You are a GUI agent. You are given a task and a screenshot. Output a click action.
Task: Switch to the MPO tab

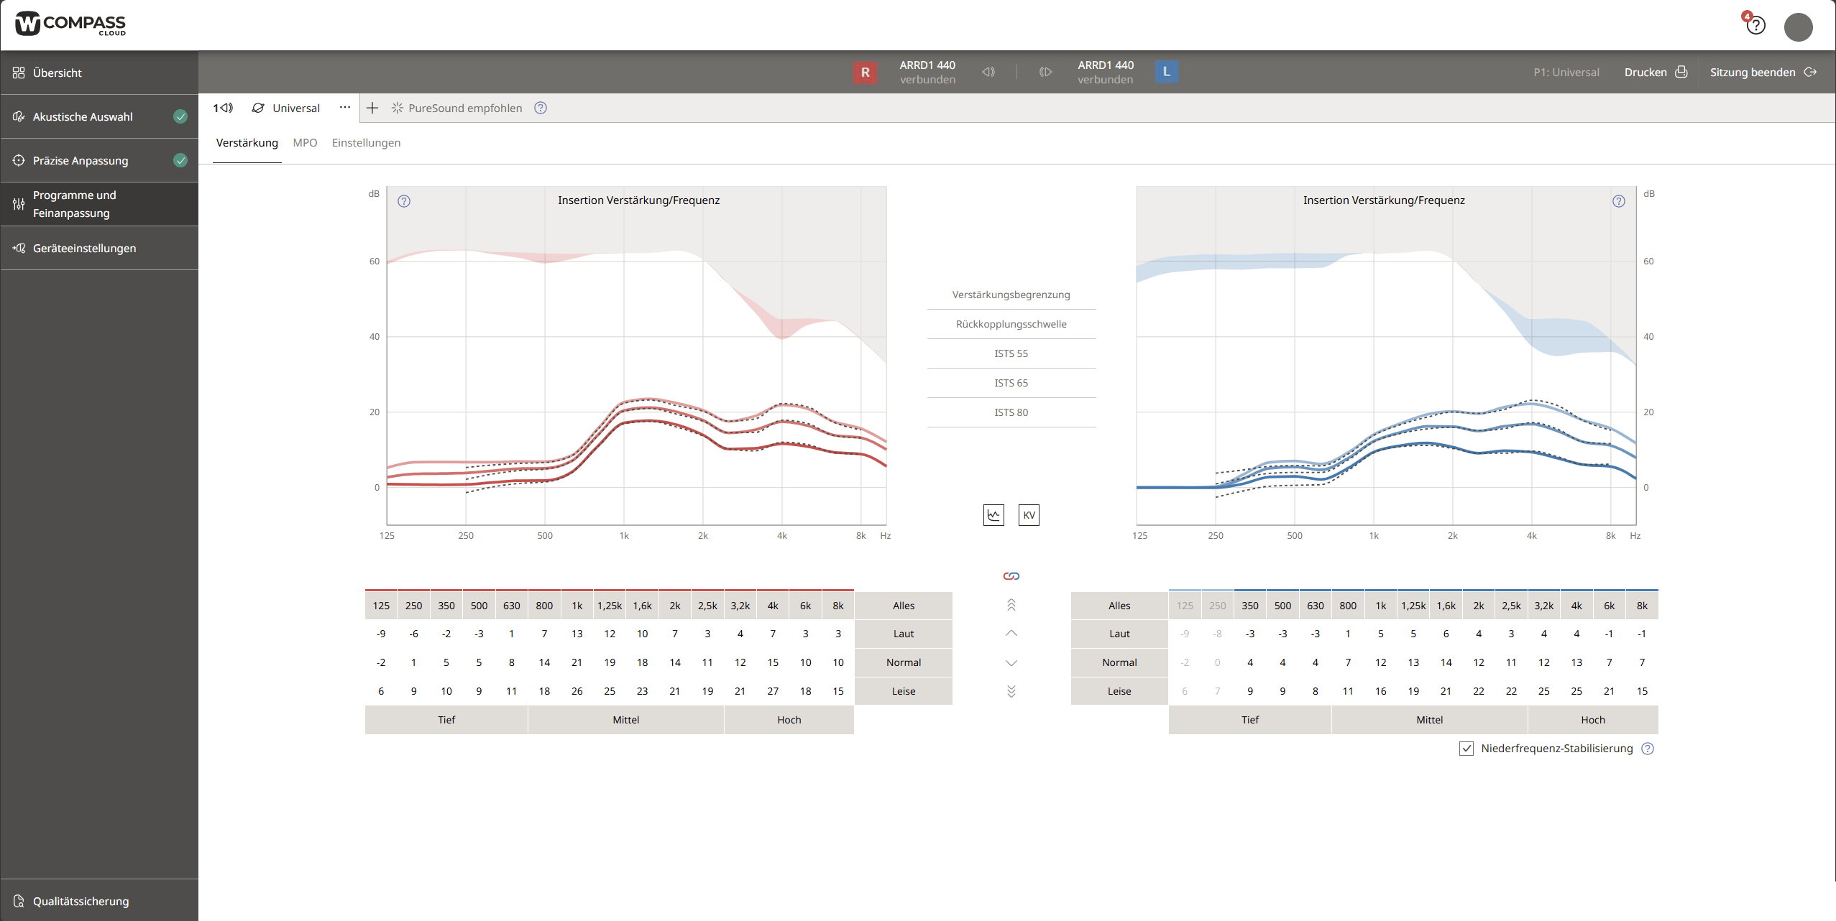click(305, 143)
